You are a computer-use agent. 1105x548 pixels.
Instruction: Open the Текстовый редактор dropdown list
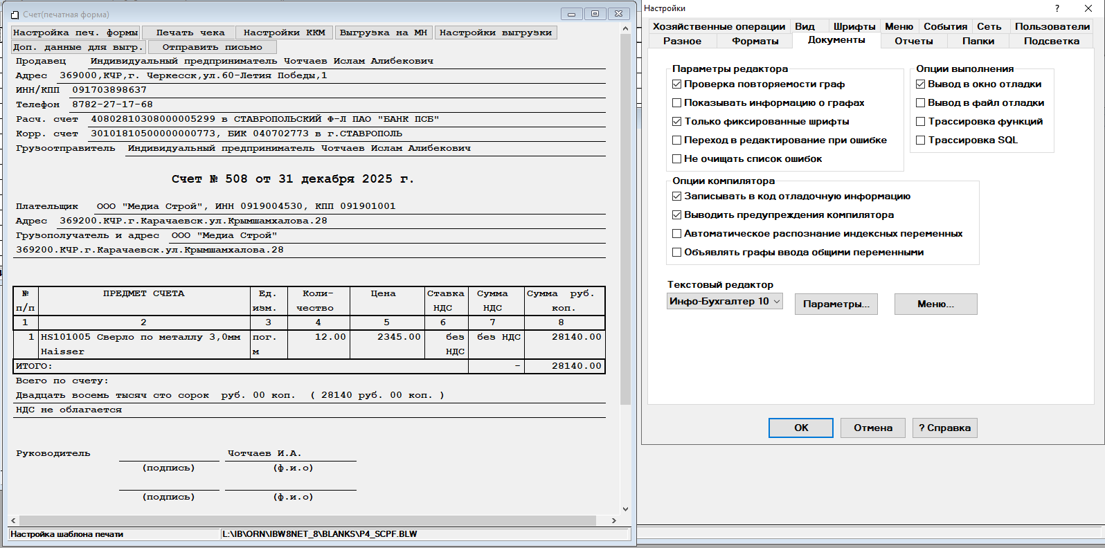coord(777,302)
